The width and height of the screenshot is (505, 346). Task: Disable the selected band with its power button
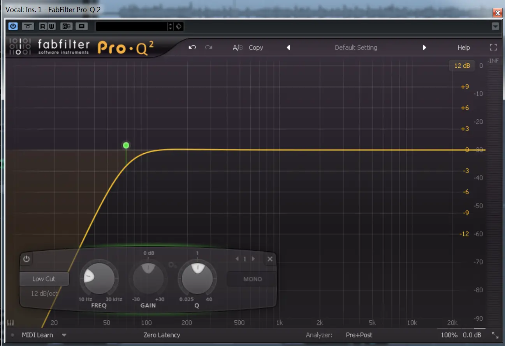pyautogui.click(x=26, y=259)
